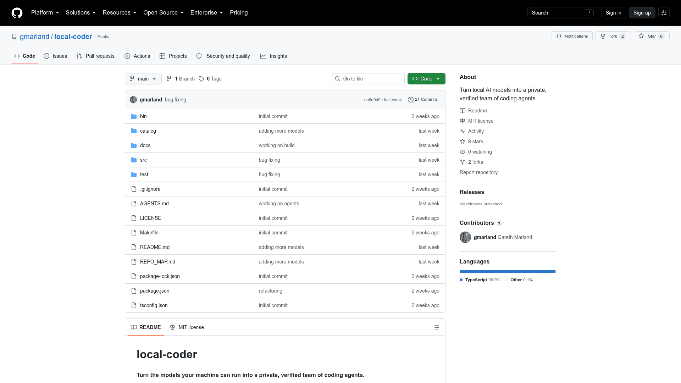Screen dimensions: 681x383
Task: Open README outline list icon
Action: tap(436, 327)
